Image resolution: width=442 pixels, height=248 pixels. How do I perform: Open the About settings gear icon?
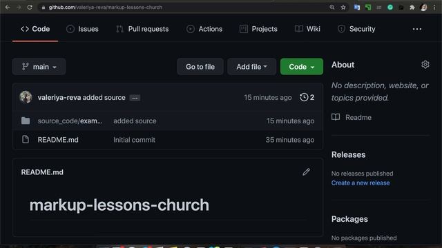pos(425,65)
